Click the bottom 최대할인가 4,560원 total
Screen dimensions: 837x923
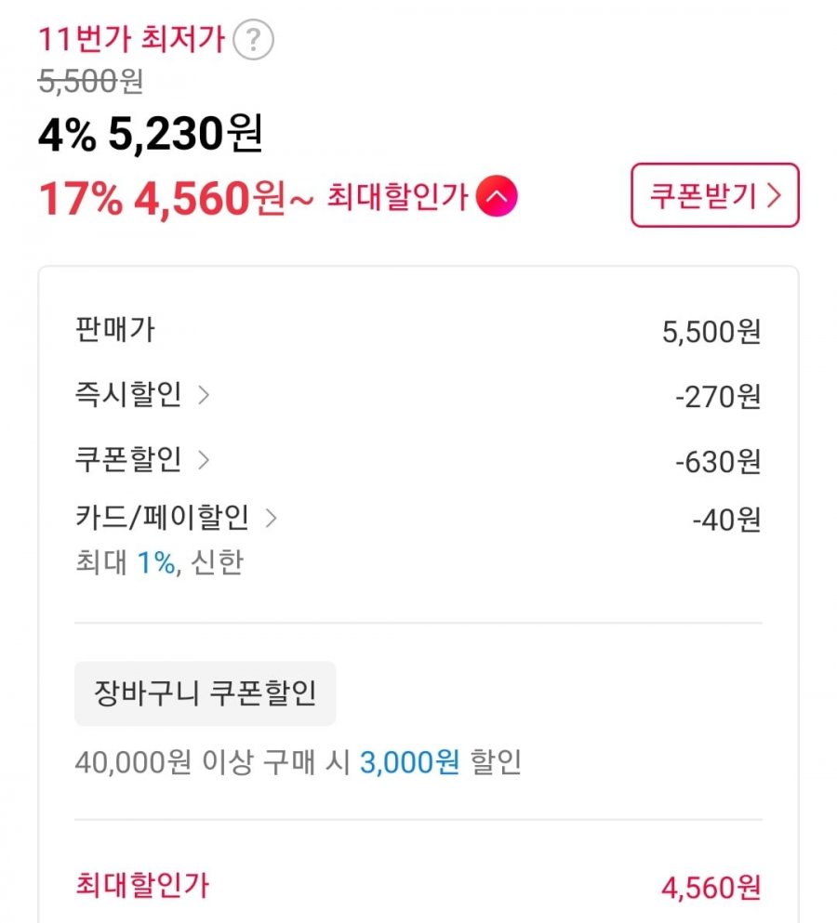pos(711,888)
